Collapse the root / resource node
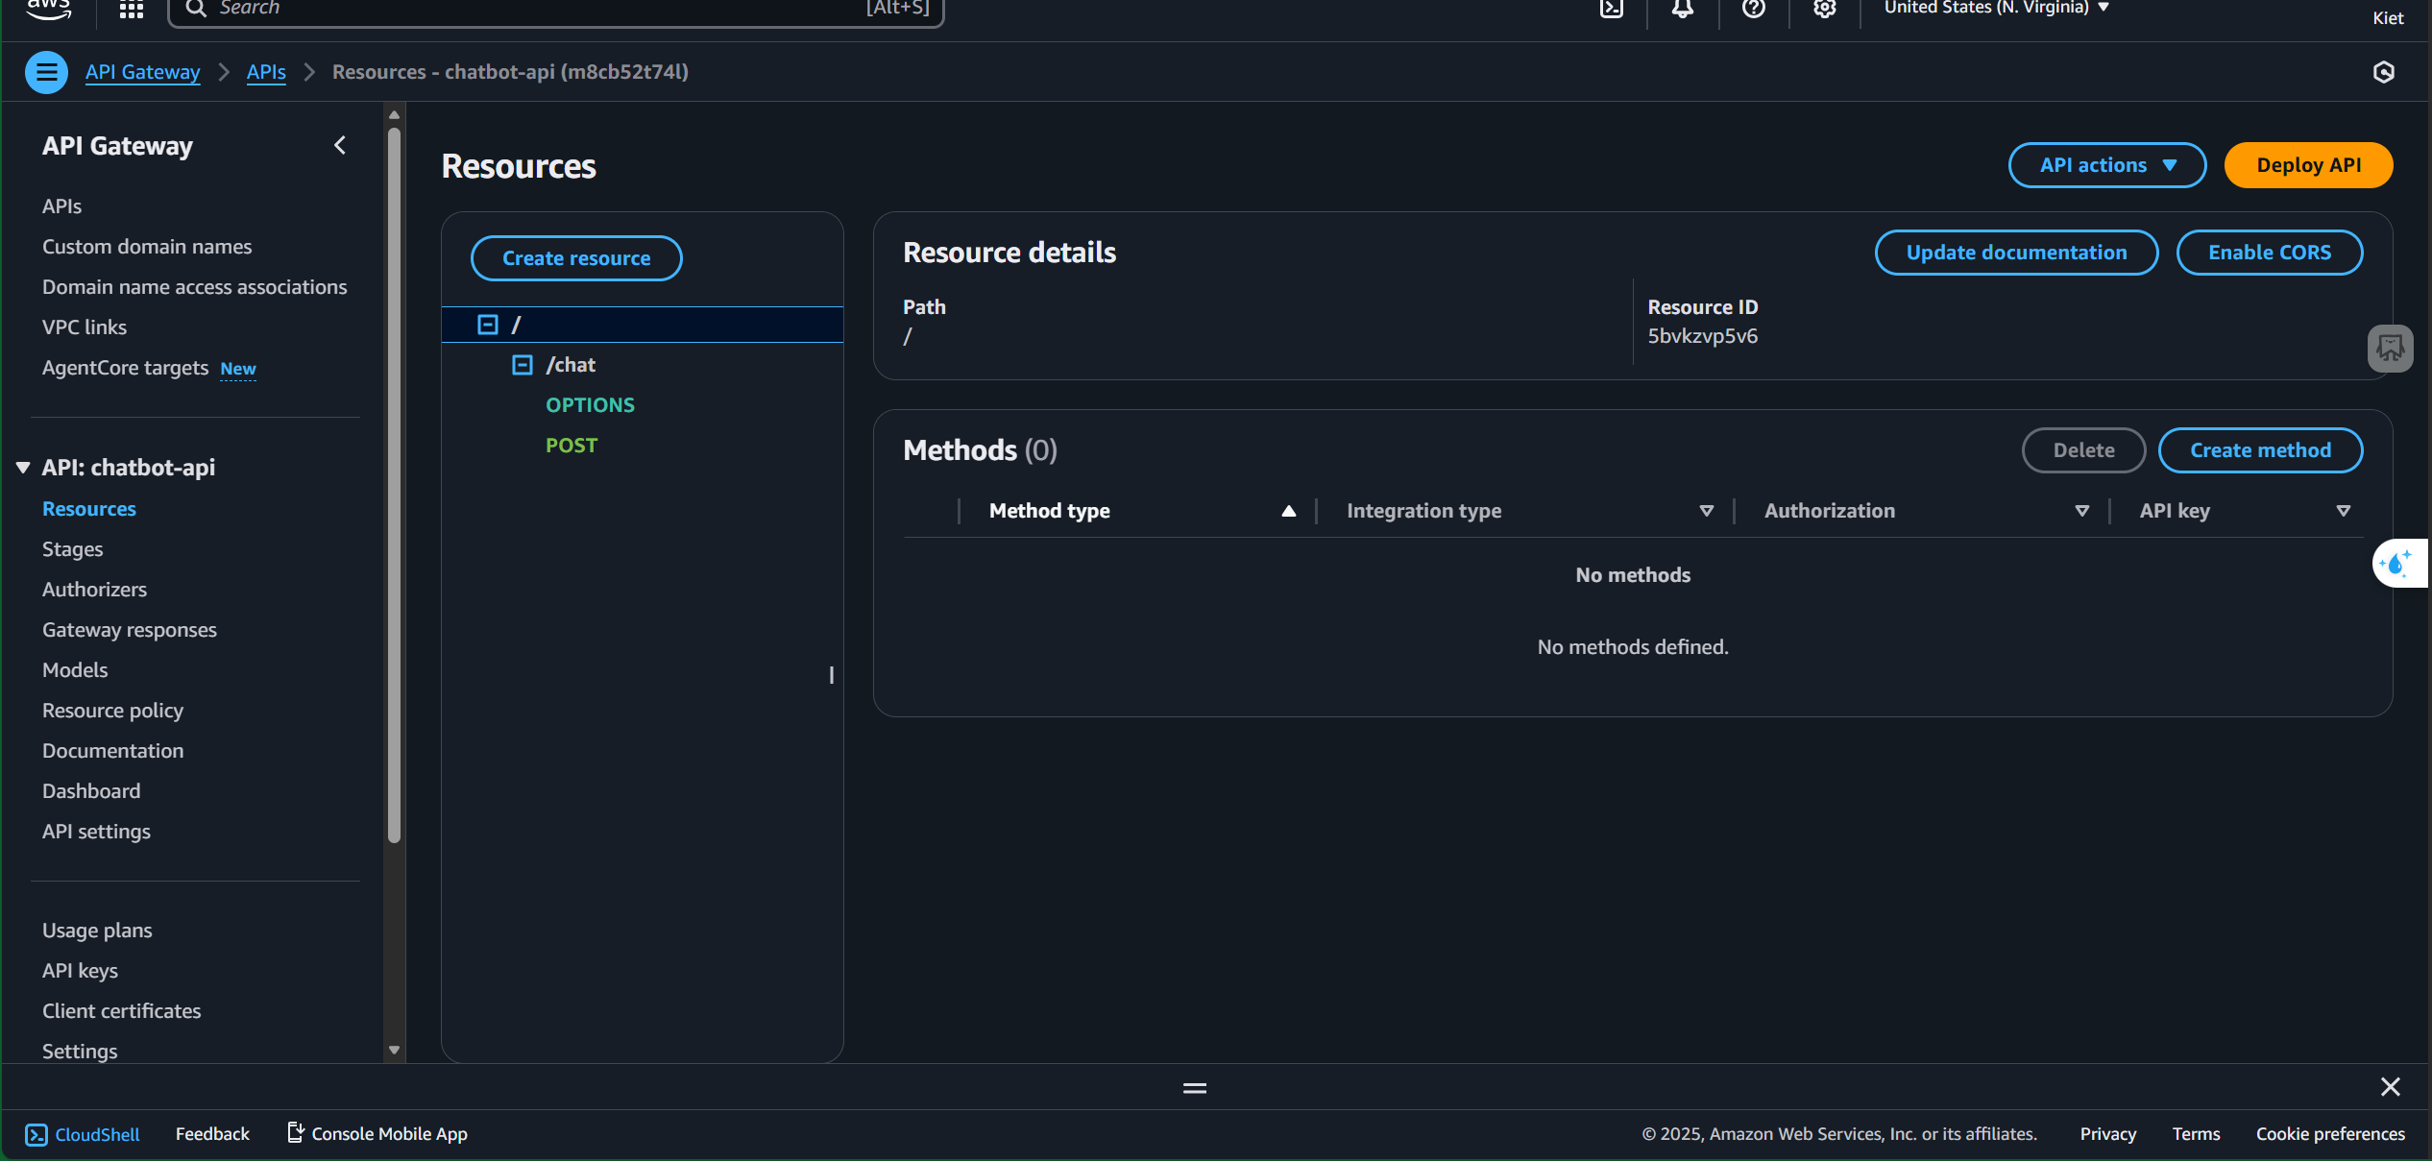The width and height of the screenshot is (2432, 1161). (488, 325)
